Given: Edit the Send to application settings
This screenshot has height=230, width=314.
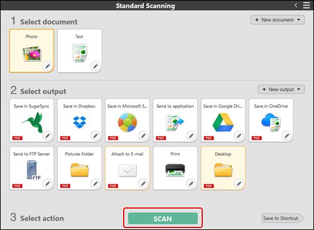Looking at the screenshot, I should tap(191, 136).
